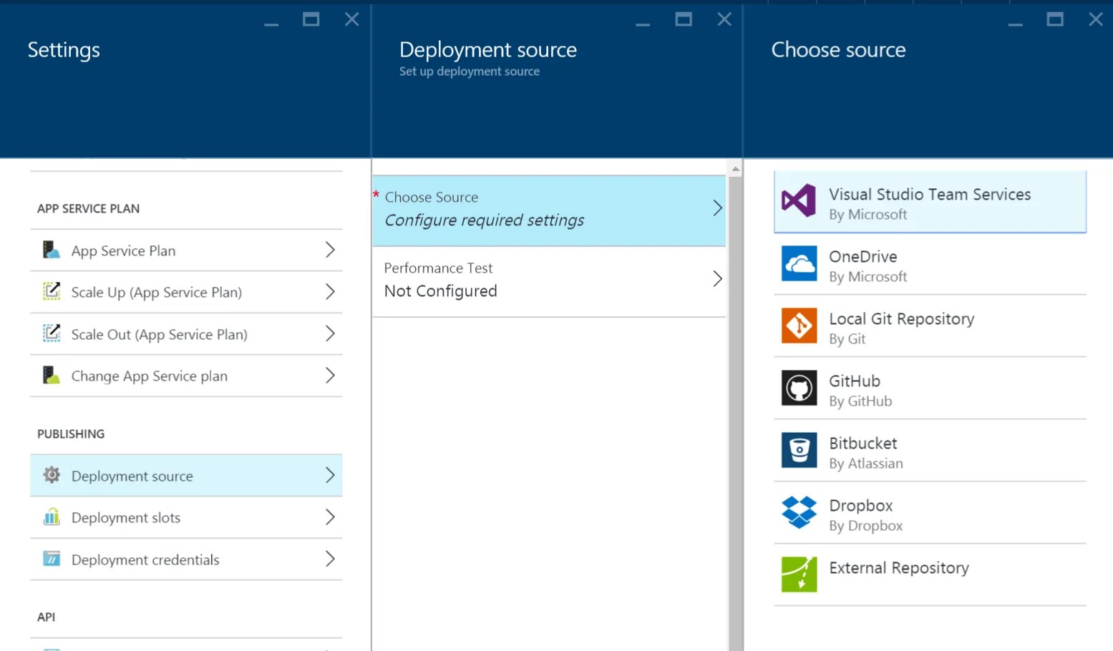
Task: Choose Bitbucket as deployment source
Action: pos(930,451)
